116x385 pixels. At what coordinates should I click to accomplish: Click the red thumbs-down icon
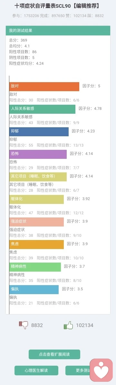click(x=24, y=325)
